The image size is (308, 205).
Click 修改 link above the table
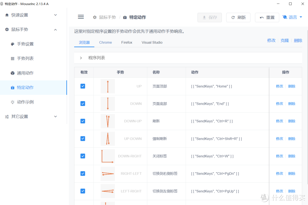(271, 40)
